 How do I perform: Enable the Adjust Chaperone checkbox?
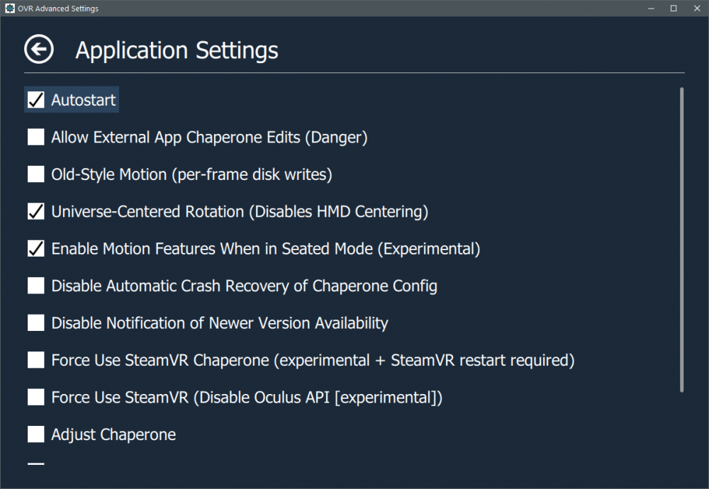coord(36,434)
